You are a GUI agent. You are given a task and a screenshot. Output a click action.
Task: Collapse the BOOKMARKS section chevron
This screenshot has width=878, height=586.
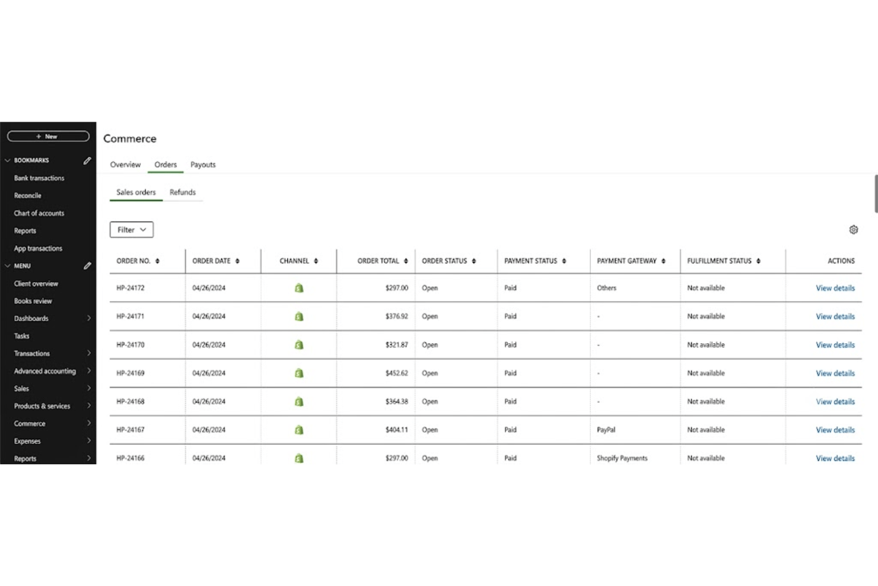click(x=8, y=160)
